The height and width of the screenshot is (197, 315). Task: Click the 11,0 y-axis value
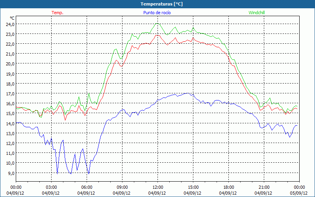pos(11,153)
